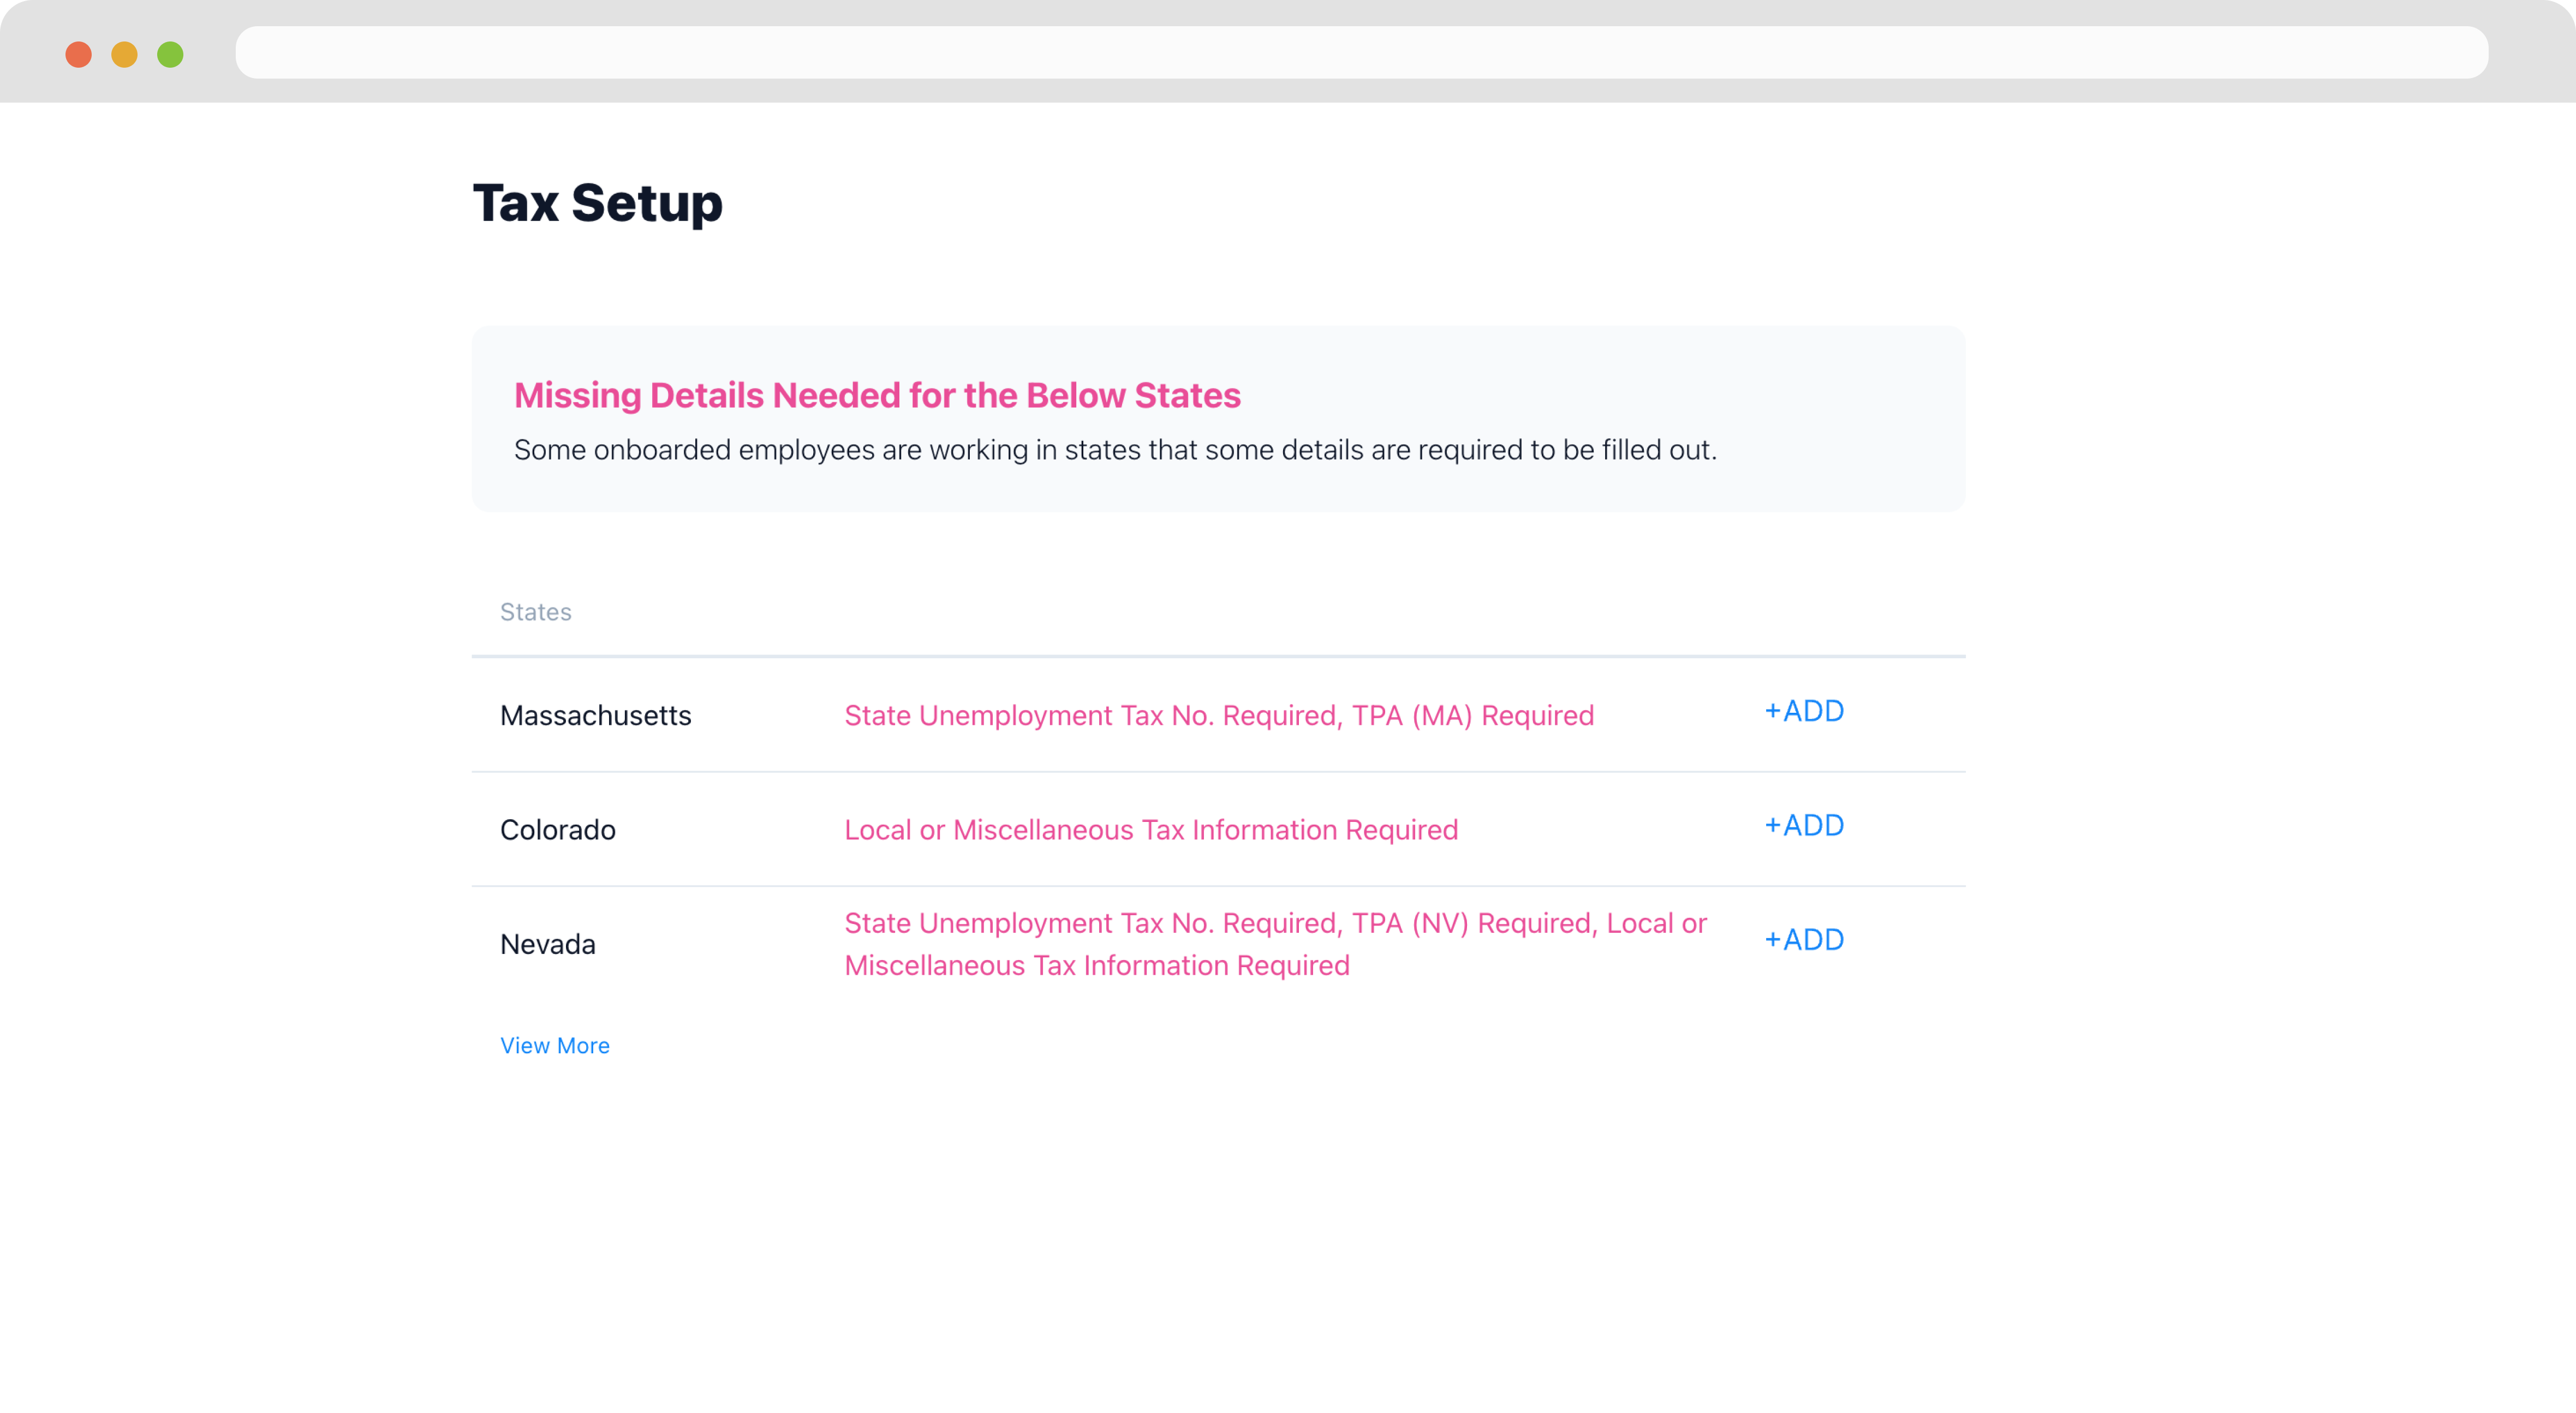Click the green maximize window dot
This screenshot has height=1413, width=2576.
pos(170,54)
